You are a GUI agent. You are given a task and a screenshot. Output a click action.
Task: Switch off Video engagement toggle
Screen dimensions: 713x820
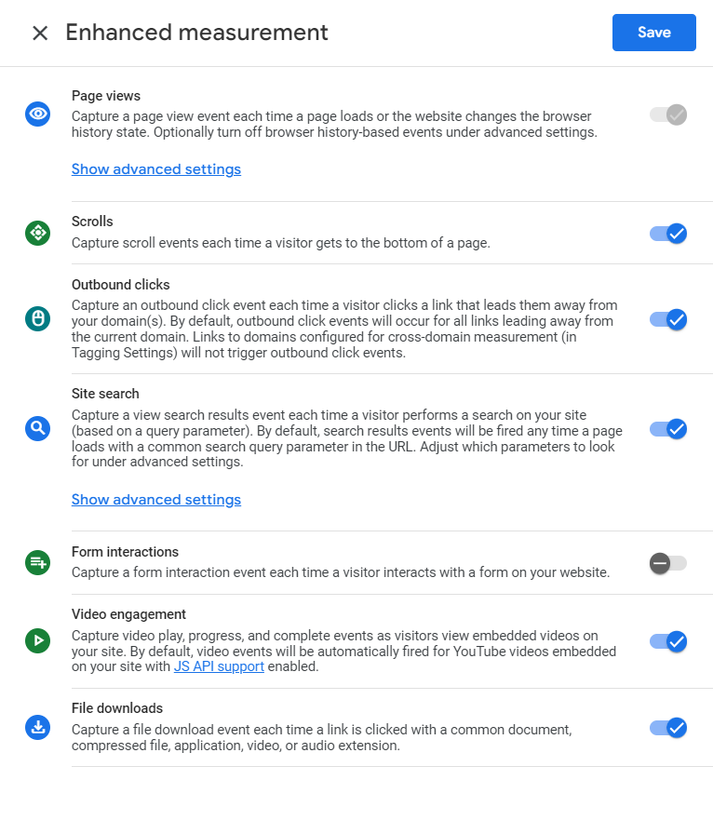pos(668,641)
